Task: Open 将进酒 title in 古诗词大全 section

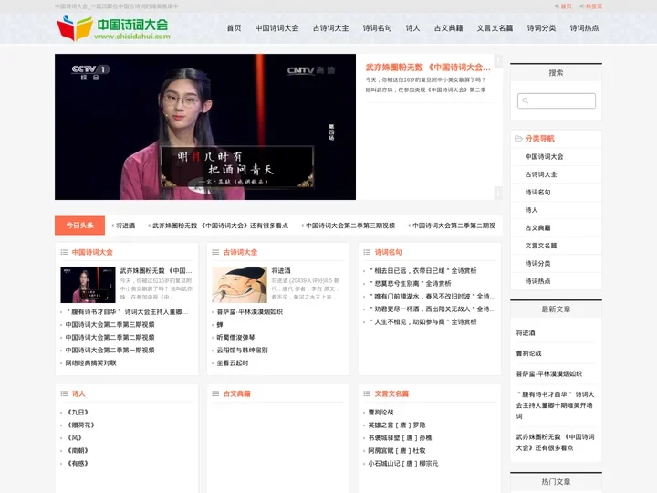Action: coord(281,271)
